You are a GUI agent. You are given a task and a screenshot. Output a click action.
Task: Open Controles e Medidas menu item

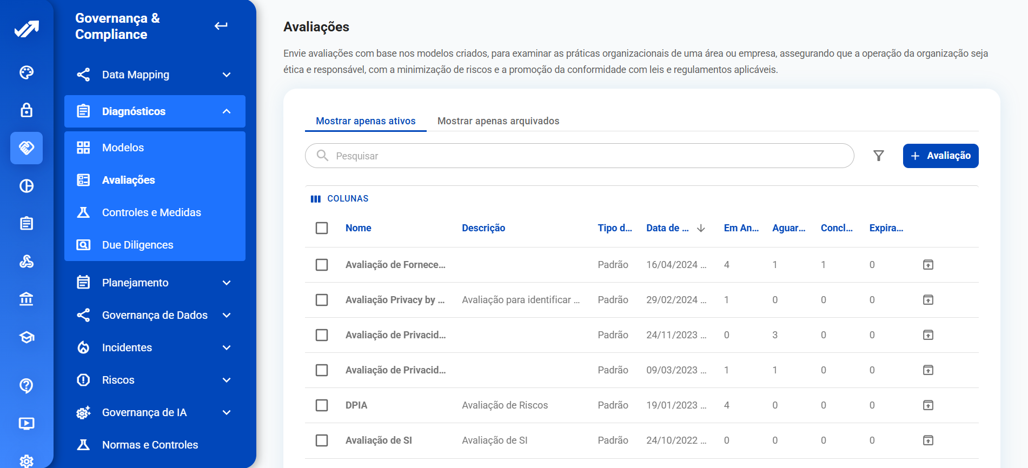tap(151, 212)
